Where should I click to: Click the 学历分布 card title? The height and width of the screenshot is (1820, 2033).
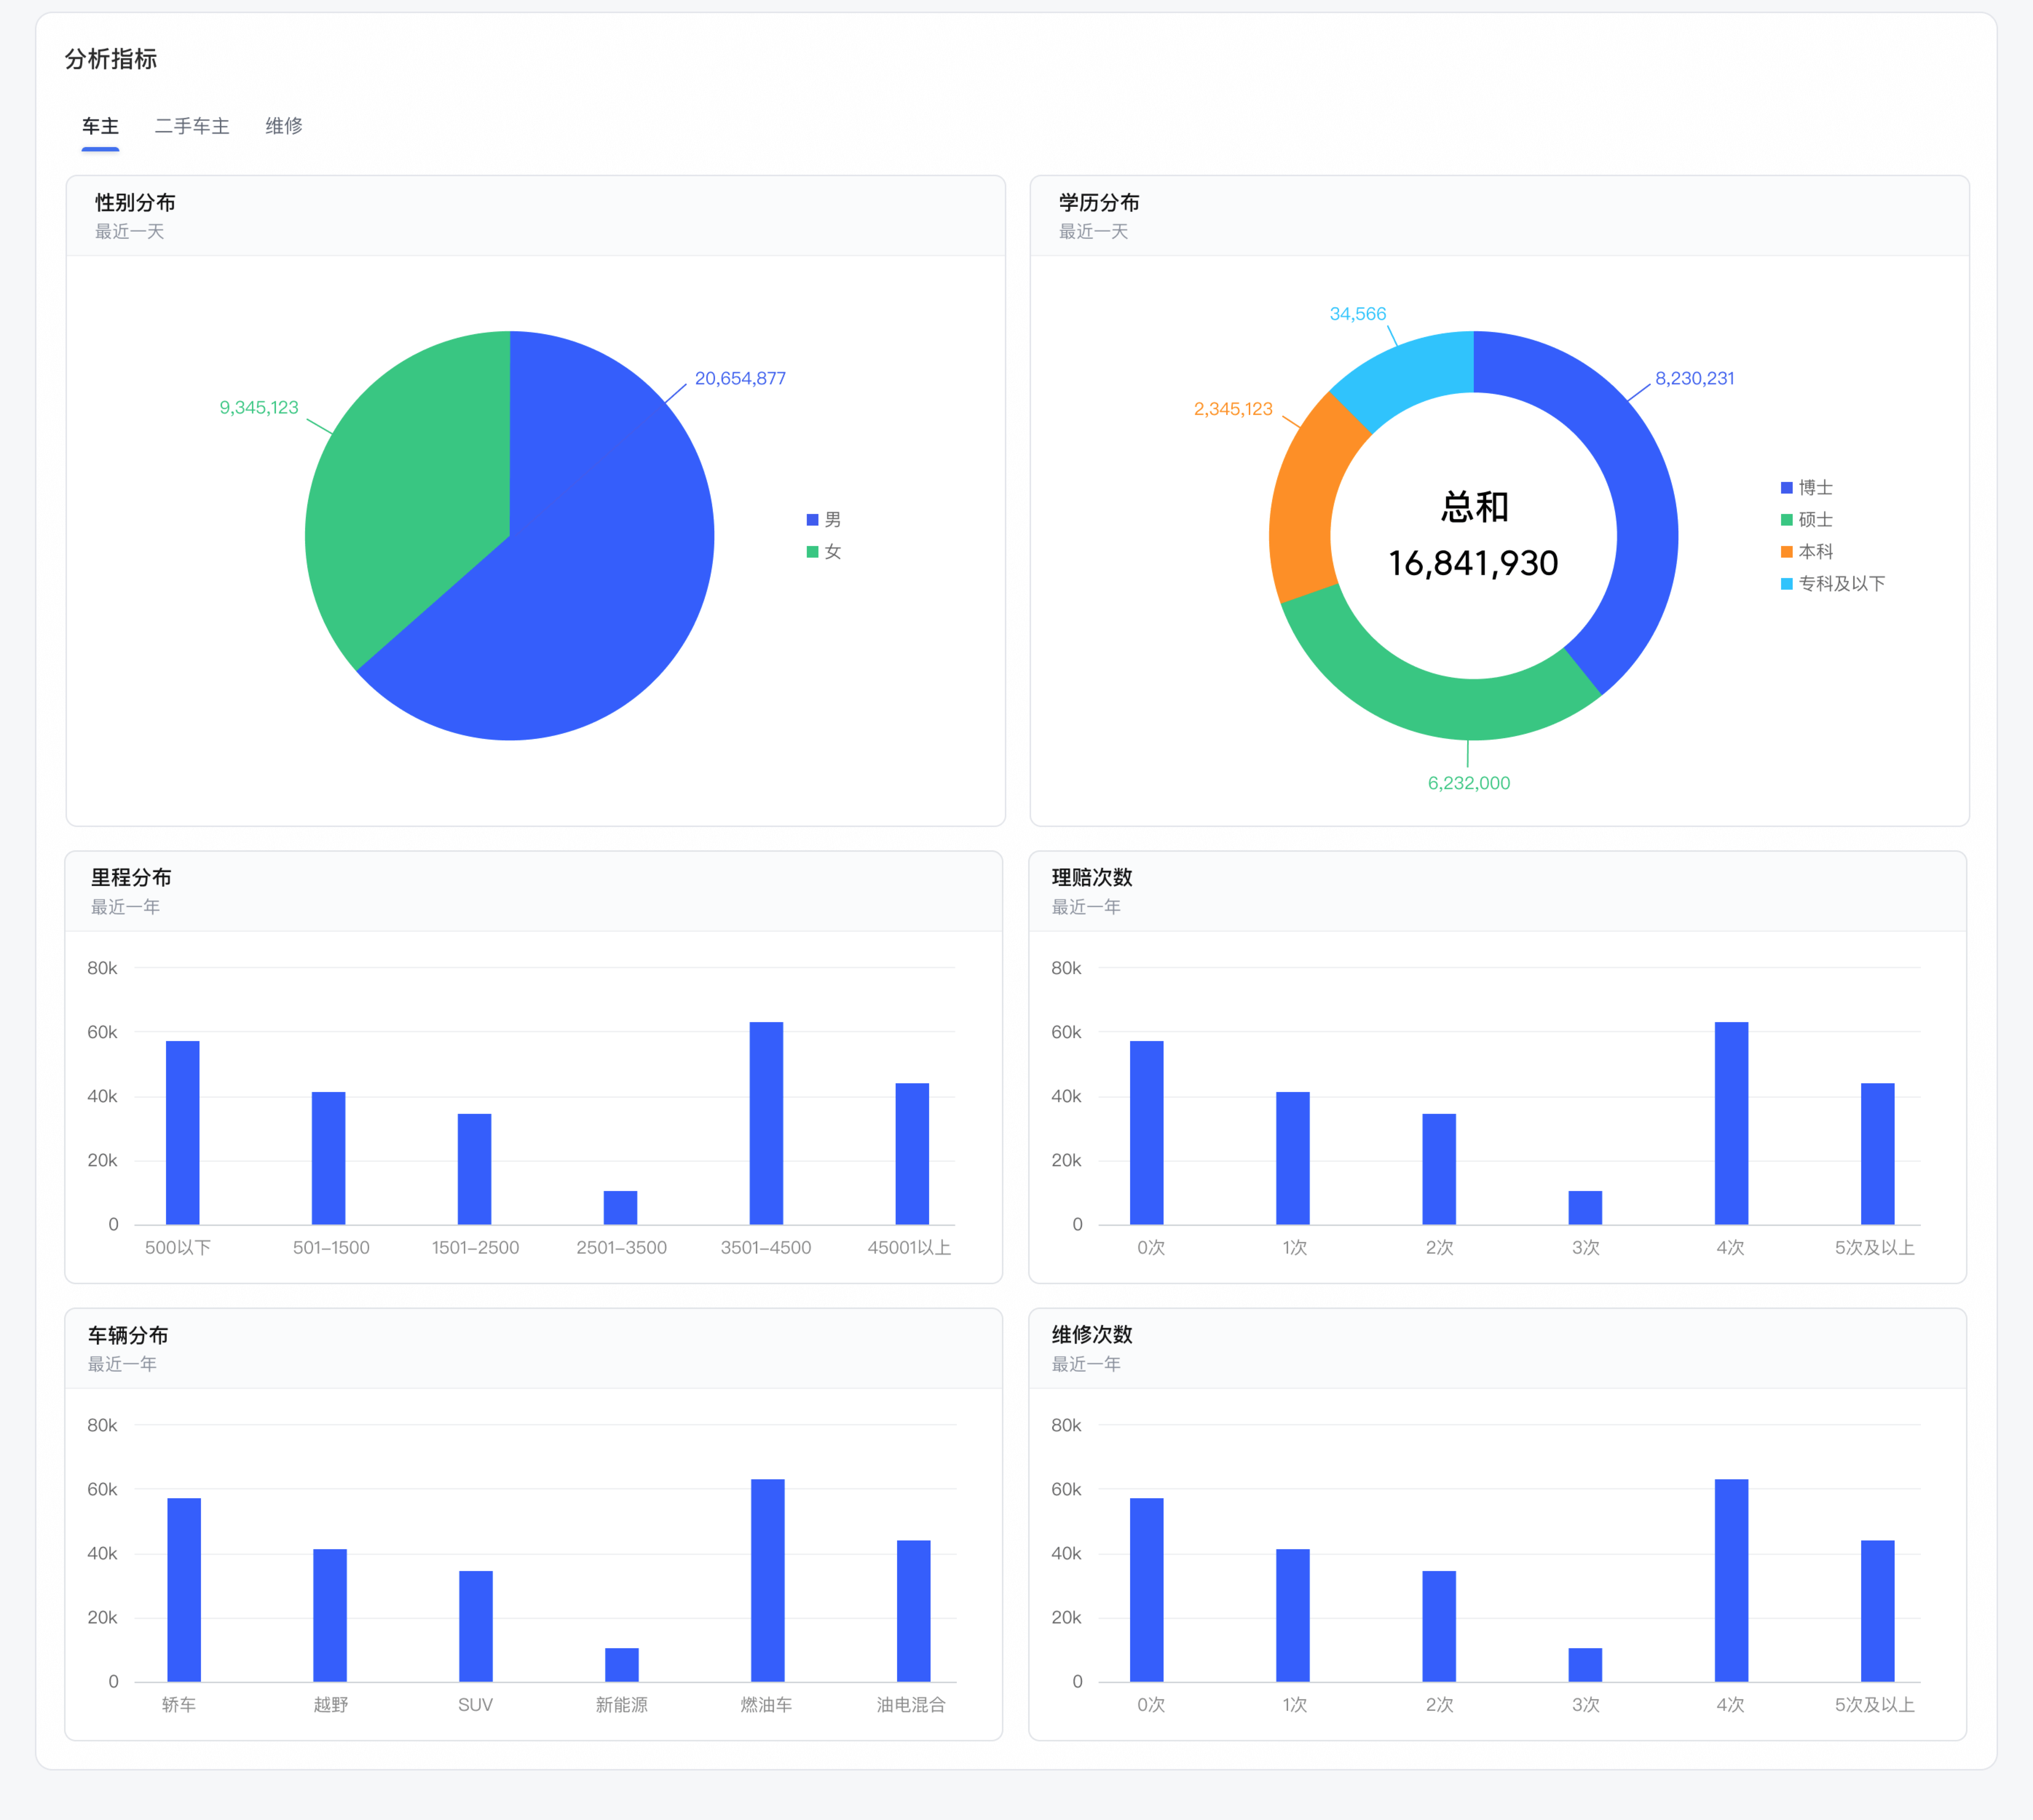click(1099, 203)
